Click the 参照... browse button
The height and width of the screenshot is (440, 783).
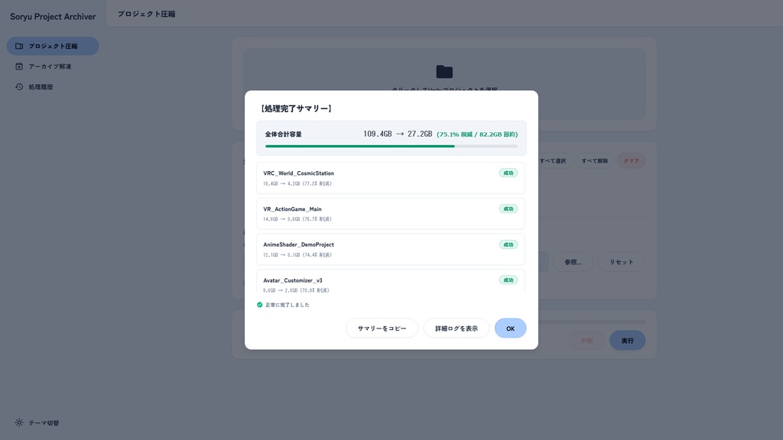click(573, 262)
